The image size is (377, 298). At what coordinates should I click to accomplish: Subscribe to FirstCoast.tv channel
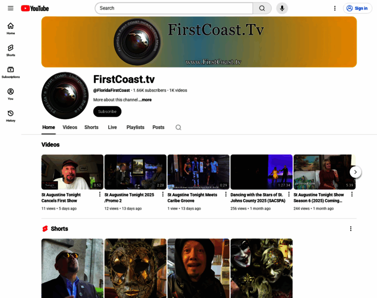click(107, 111)
